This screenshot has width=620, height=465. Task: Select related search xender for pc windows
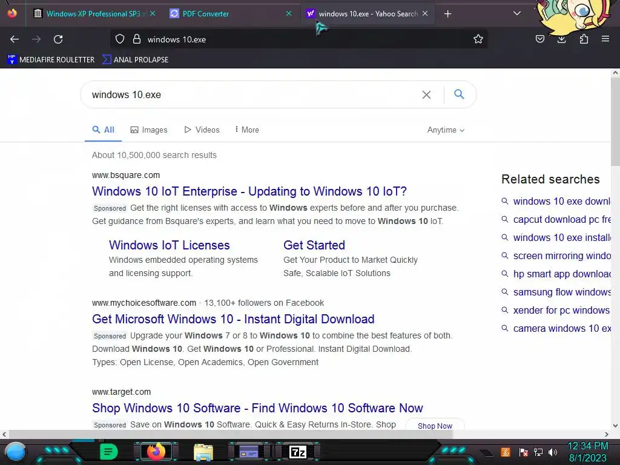pyautogui.click(x=556, y=311)
